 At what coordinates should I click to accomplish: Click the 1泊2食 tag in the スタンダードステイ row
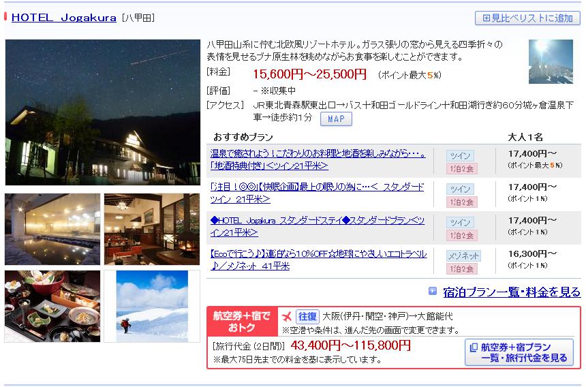coord(461,236)
